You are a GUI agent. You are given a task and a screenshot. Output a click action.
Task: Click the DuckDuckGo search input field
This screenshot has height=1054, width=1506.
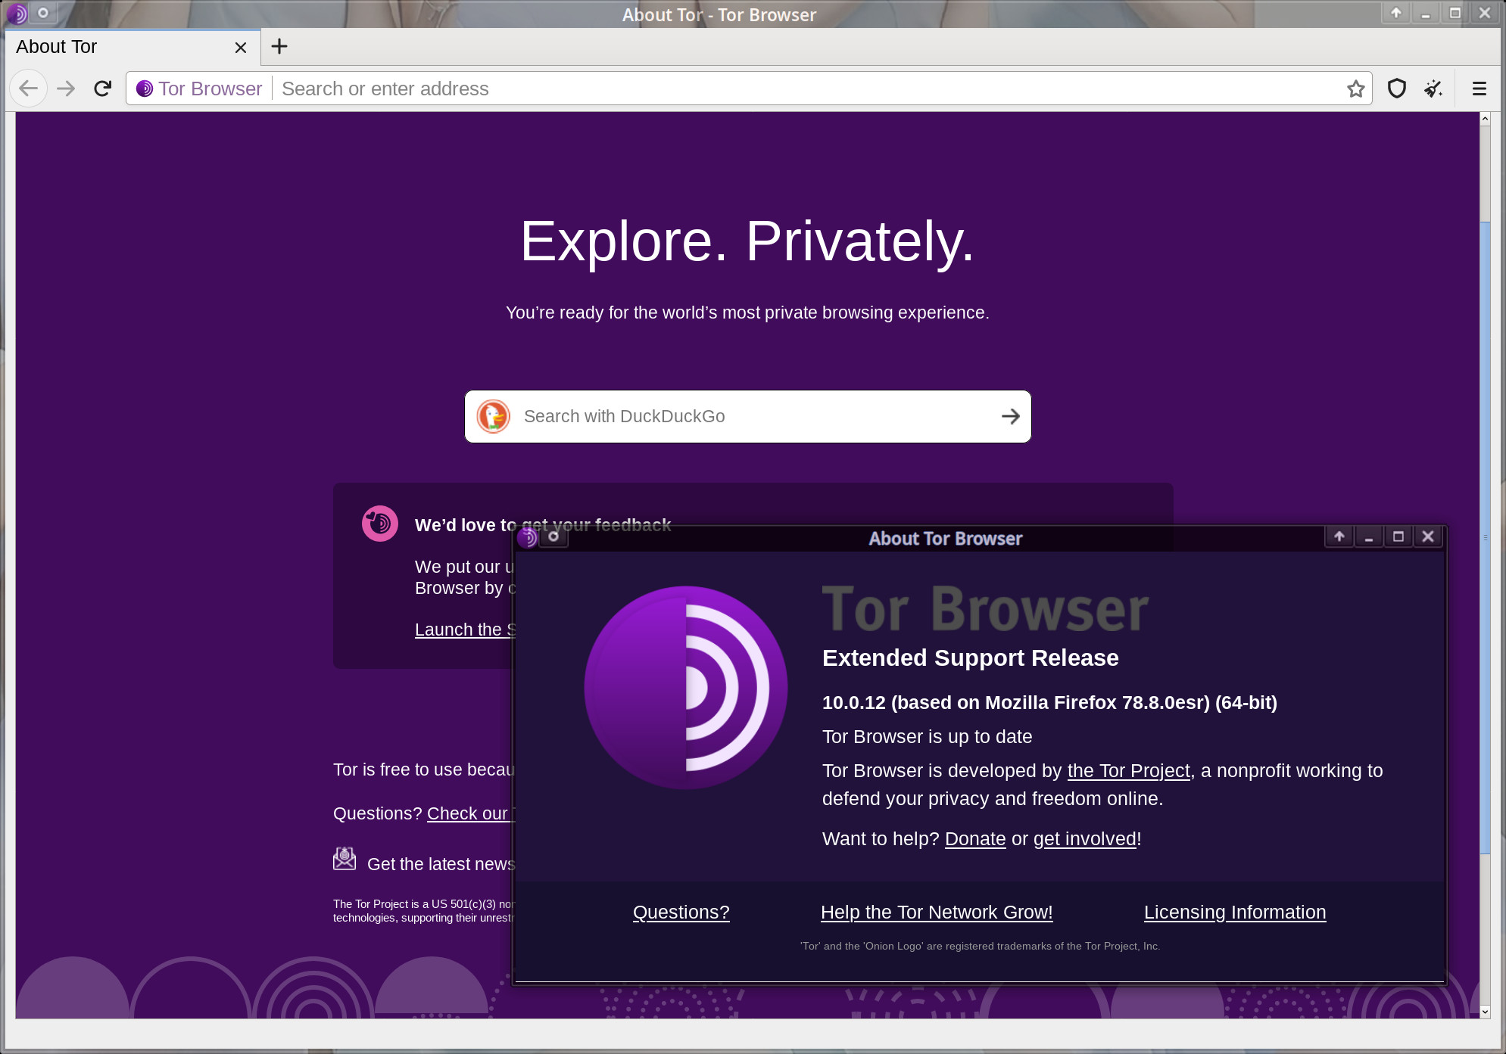(x=747, y=415)
